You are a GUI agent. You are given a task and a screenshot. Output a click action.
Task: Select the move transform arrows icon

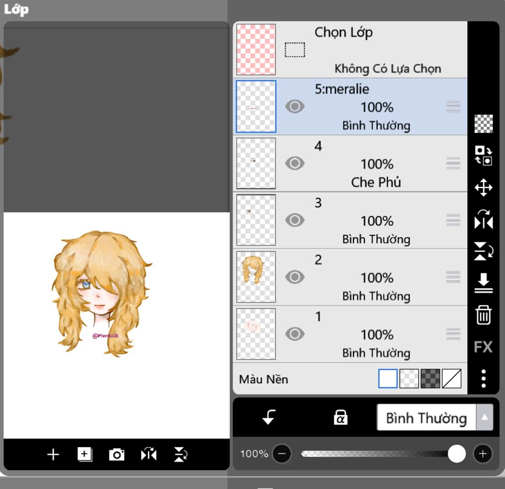(x=483, y=188)
